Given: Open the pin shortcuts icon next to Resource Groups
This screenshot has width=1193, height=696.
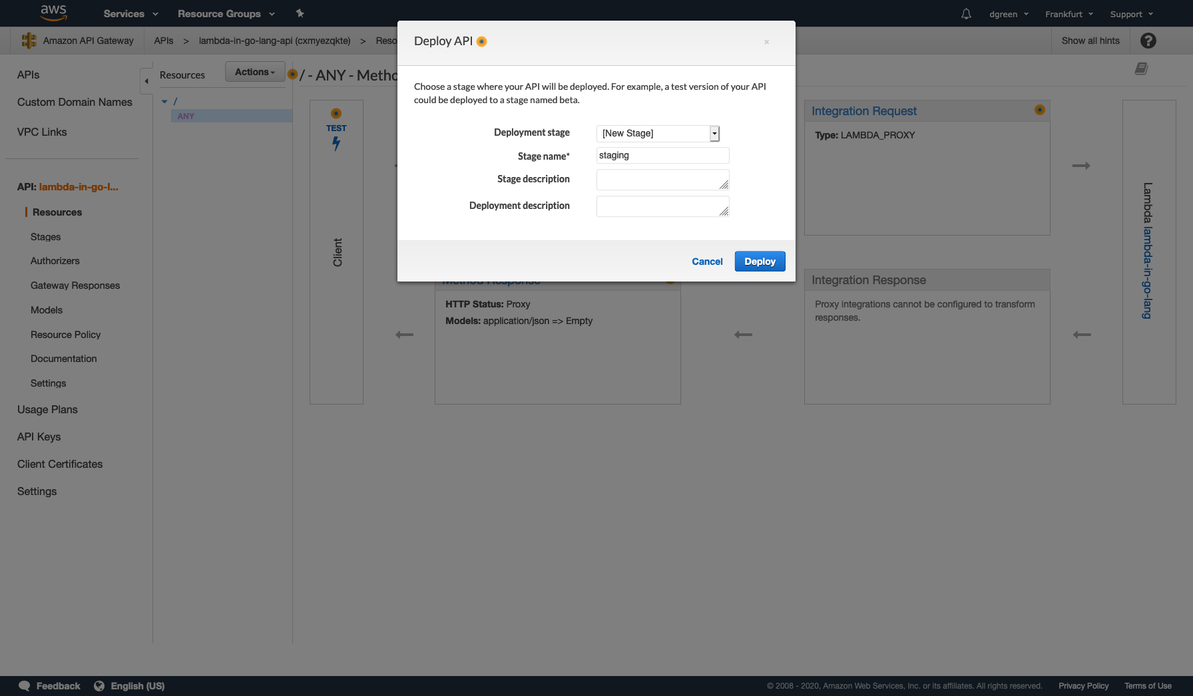Looking at the screenshot, I should pyautogui.click(x=300, y=13).
